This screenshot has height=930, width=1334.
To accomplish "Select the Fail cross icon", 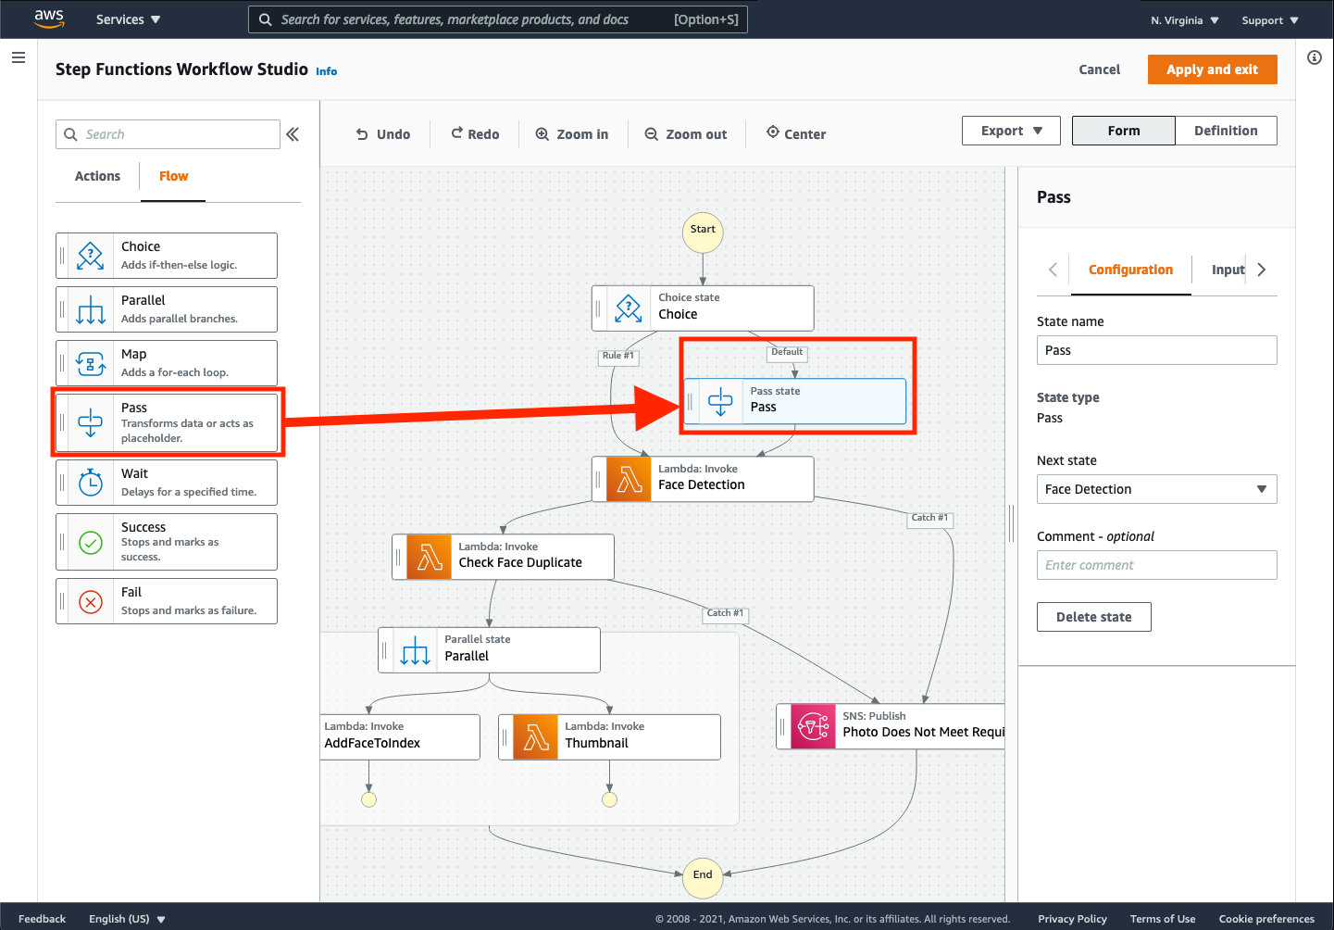I will pyautogui.click(x=91, y=602).
